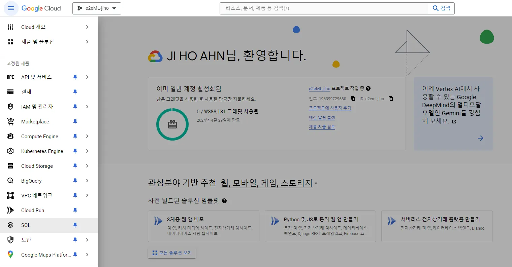
Task: Click the IAM 및 관리자 shield icon
Action: 10,107
